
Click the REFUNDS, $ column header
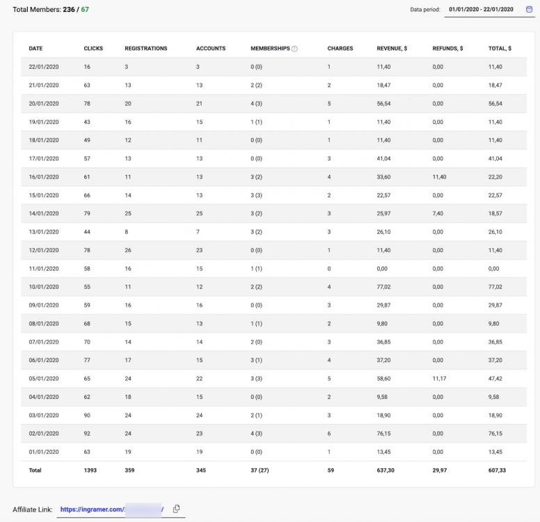[x=447, y=49]
